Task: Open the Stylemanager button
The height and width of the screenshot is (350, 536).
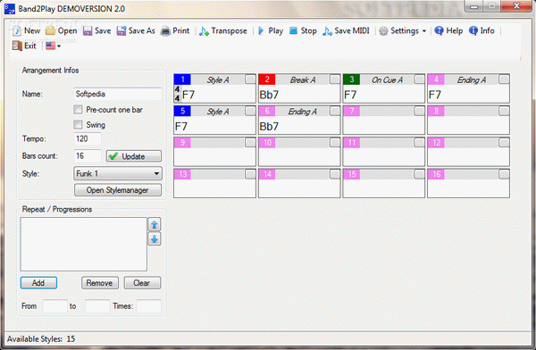Action: point(118,190)
